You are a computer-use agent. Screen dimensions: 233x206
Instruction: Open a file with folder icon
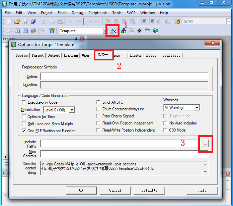pos(17,21)
